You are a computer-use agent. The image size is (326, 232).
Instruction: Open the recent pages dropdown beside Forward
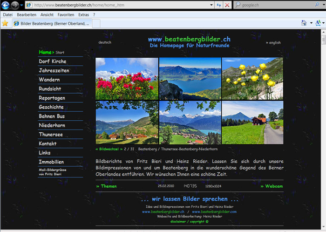21,5
